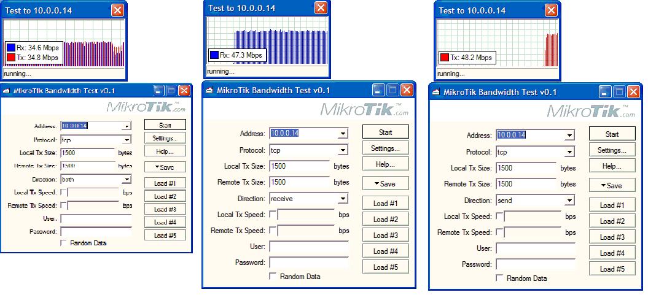Enable Local Tx Speed checkbox in send-direction window
Image resolution: width=648 pixels, height=295 pixels.
pos(499,216)
